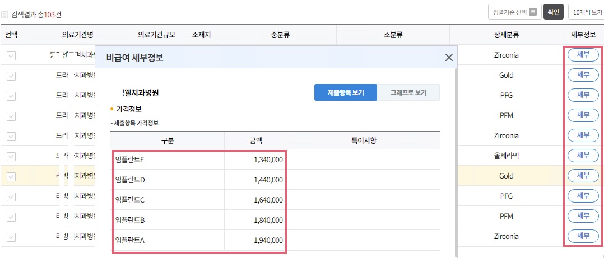Click the list icon beside 검색결과 총103건
604x258 pixels.
tap(4, 15)
